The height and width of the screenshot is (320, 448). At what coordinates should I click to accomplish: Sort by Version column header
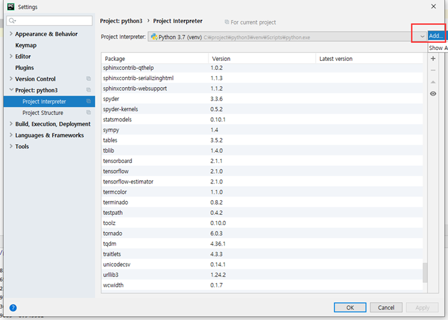pos(262,58)
